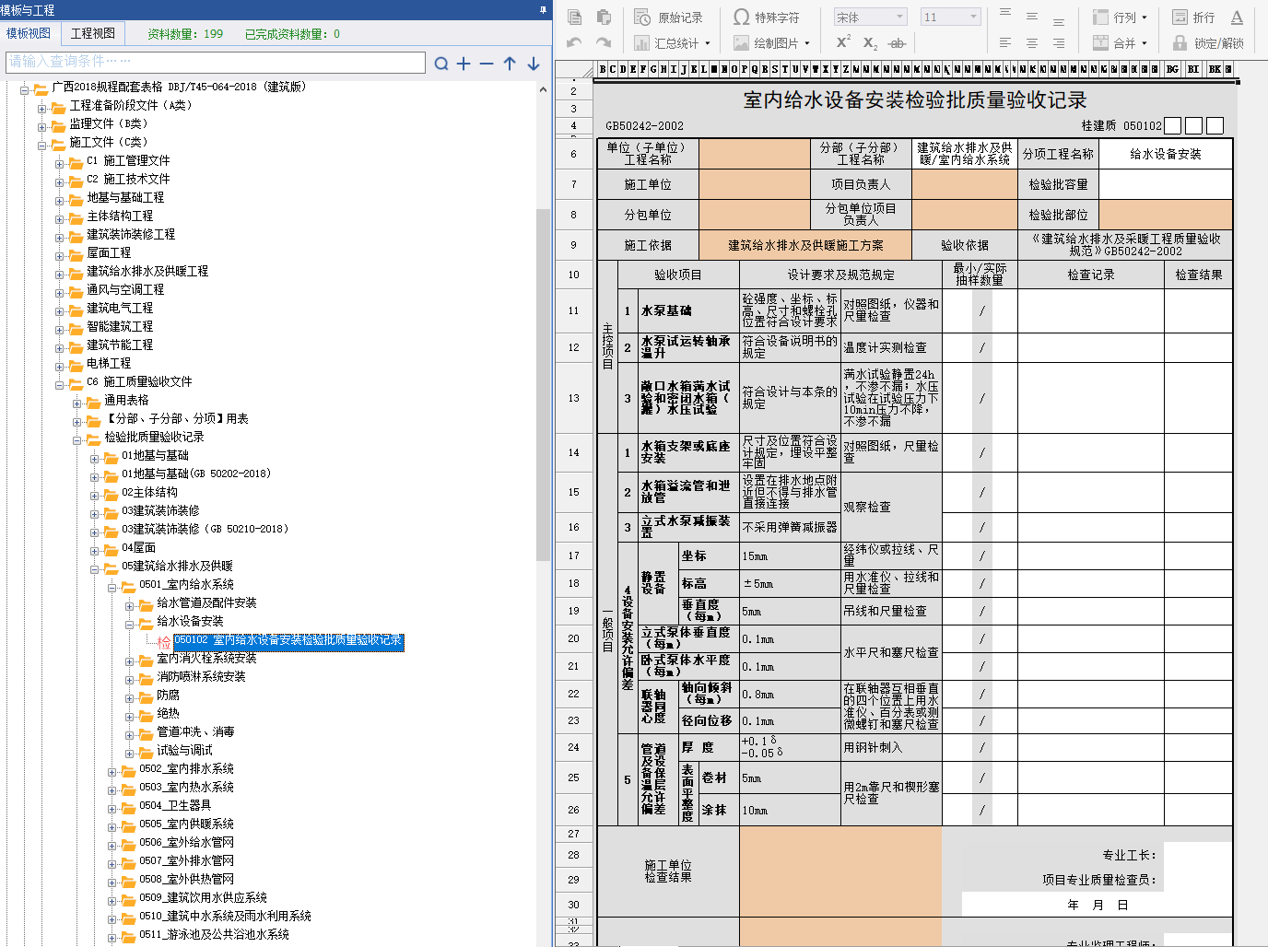Image resolution: width=1268 pixels, height=947 pixels.
Task: Collapse 施工文件（C类） folder
Action: [x=41, y=145]
